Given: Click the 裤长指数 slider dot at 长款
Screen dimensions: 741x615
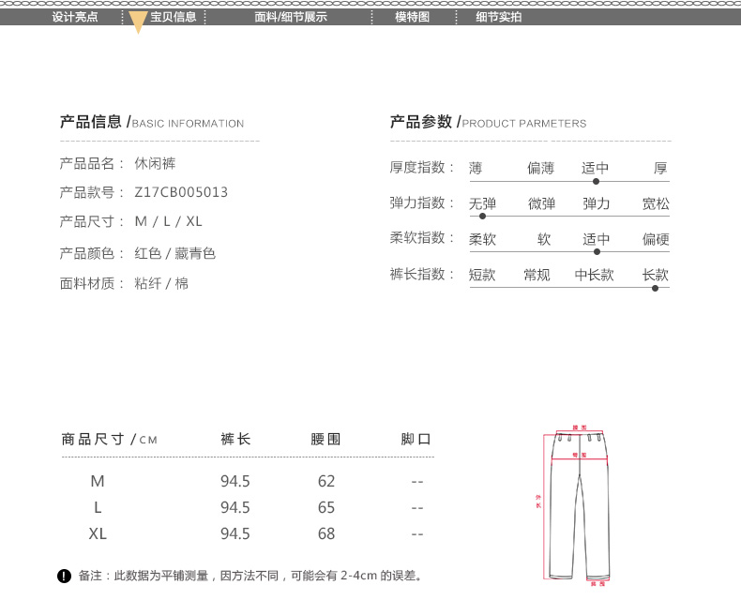Looking at the screenshot, I should pos(655,288).
